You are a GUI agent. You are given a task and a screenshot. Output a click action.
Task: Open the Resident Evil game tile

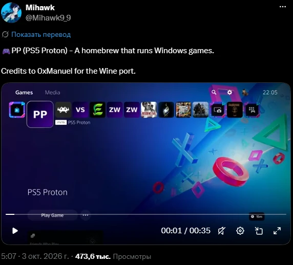(149, 109)
